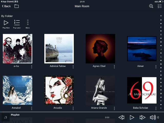Open options dots for a-ha
The image size is (164, 123).
coord(32,67)
